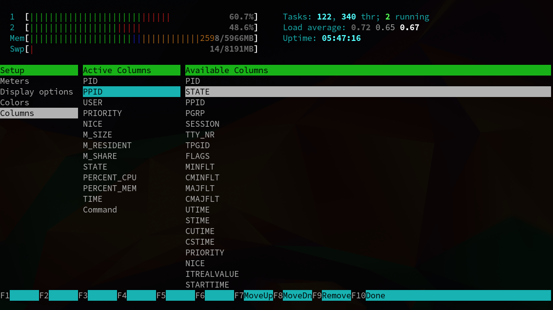Click the Tasks count line
Viewport: 553px width, 310px height.
click(356, 17)
